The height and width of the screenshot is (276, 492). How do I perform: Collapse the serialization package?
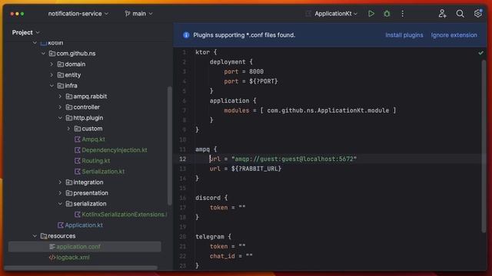coord(60,204)
